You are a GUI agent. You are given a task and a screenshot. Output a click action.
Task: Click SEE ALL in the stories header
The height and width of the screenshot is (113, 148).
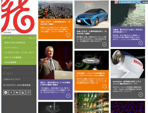point(32,38)
